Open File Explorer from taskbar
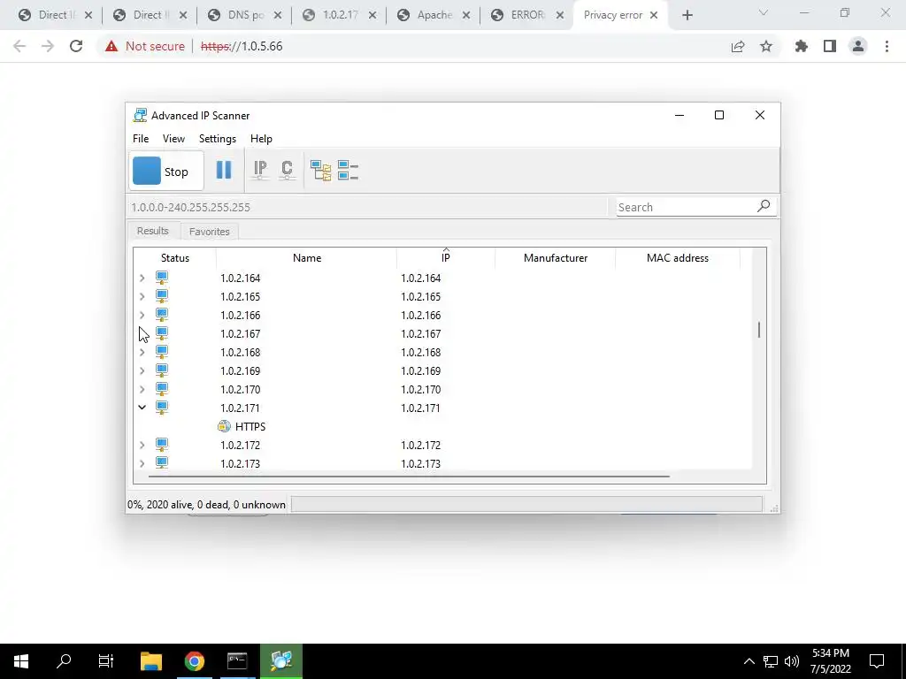The width and height of the screenshot is (906, 679). (151, 661)
